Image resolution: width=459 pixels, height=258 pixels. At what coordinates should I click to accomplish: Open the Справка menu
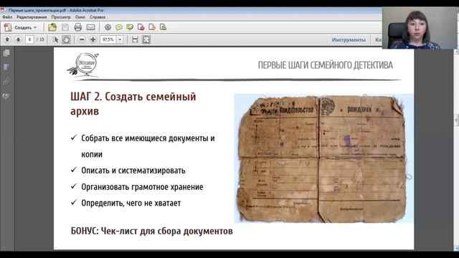point(98,17)
